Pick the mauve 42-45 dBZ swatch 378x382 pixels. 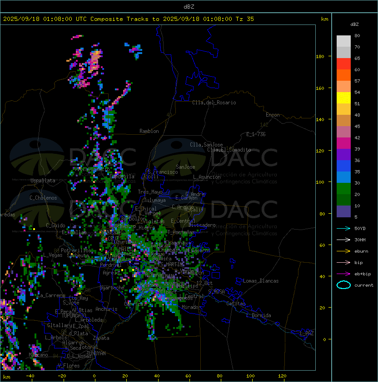(343, 132)
